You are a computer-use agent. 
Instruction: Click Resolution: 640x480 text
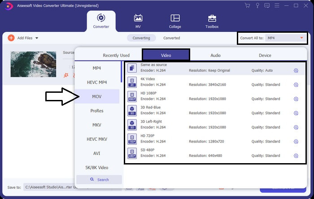[205, 156]
